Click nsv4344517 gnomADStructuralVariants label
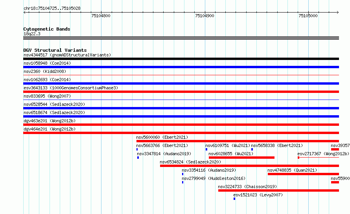 coord(67,55)
